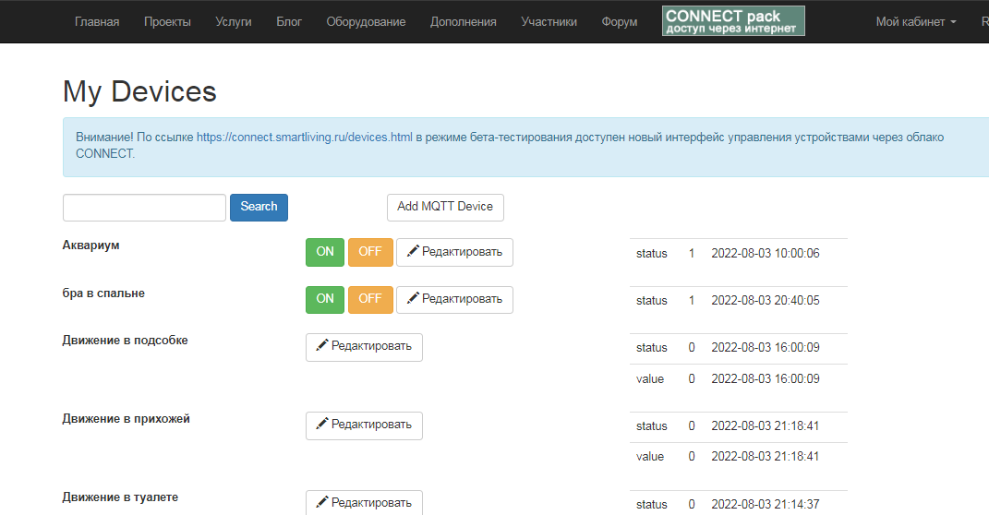989x515 pixels.
Task: Go to the Проекты page
Action: [167, 22]
